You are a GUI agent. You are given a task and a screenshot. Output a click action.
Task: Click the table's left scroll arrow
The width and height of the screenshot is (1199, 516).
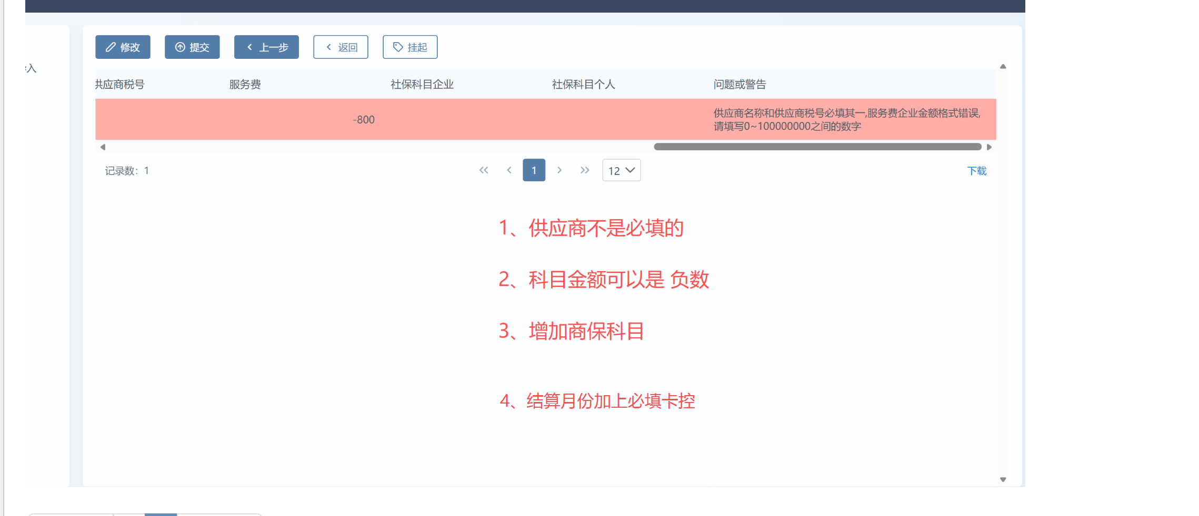pyautogui.click(x=103, y=147)
